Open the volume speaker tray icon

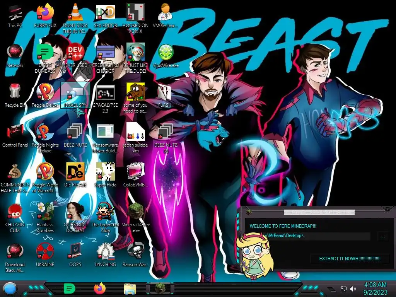[353, 288]
